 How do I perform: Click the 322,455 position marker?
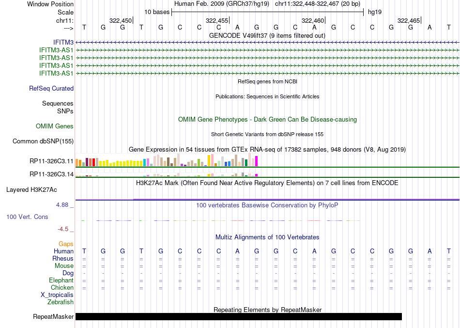coord(217,20)
